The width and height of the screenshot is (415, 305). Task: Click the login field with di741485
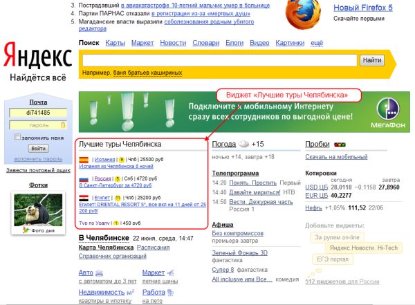click(38, 113)
